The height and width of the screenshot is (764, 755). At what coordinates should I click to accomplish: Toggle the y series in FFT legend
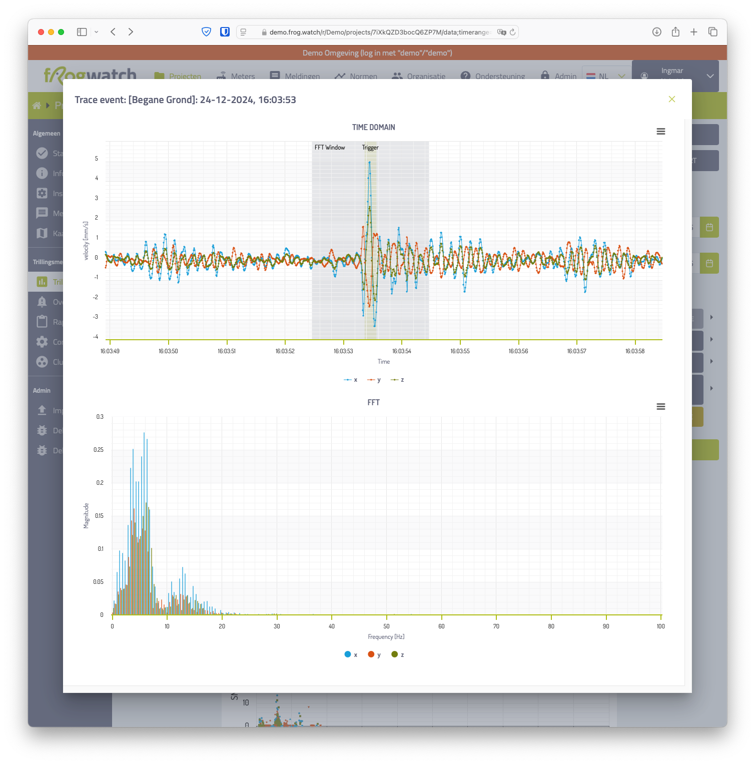click(x=374, y=654)
